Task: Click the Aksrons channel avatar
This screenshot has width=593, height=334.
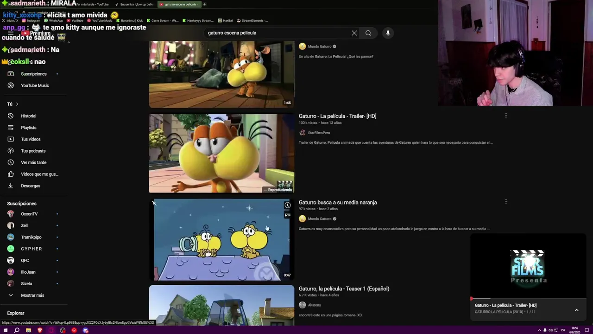Action: pyautogui.click(x=303, y=305)
